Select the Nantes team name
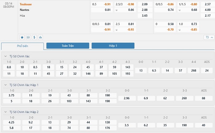 pos(24,10)
